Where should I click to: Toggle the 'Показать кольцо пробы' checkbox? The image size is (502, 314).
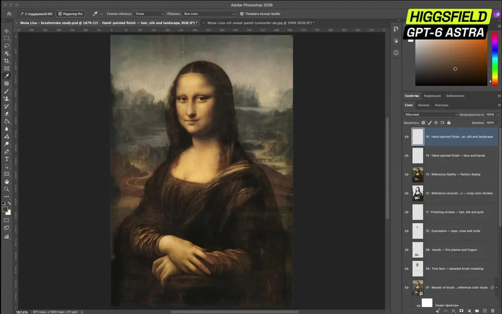(242, 14)
